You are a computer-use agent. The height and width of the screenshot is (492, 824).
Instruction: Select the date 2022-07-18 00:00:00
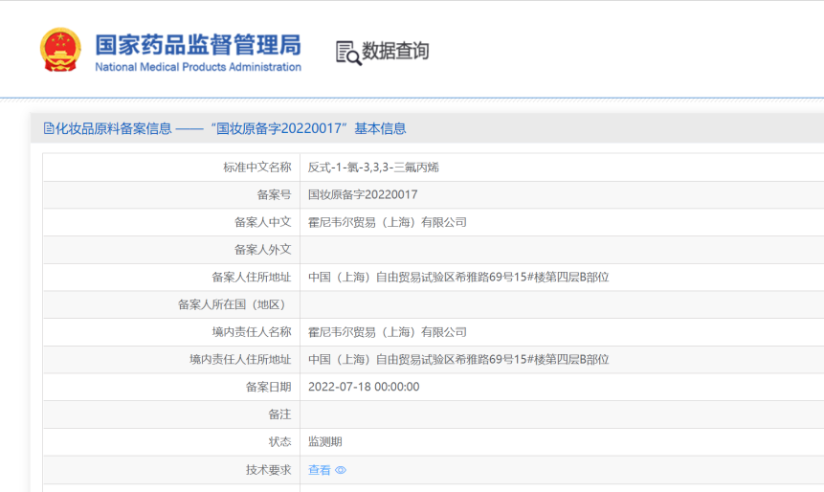[x=364, y=387]
